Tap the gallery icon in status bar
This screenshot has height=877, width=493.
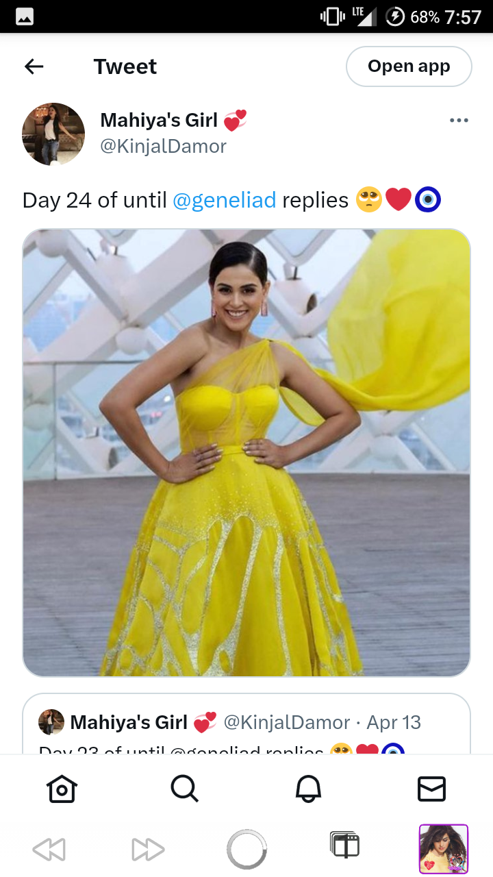point(25,17)
